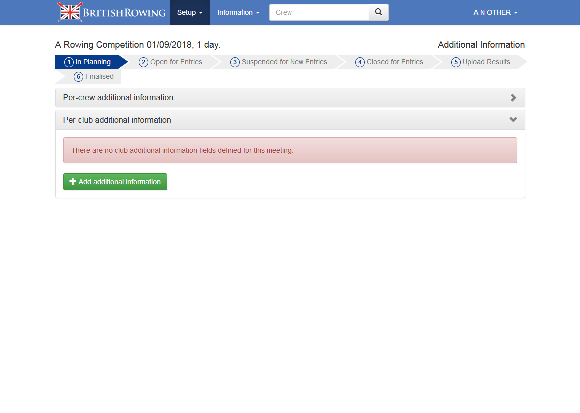Click the magnifying glass search icon
This screenshot has width=580, height=413.
click(379, 12)
